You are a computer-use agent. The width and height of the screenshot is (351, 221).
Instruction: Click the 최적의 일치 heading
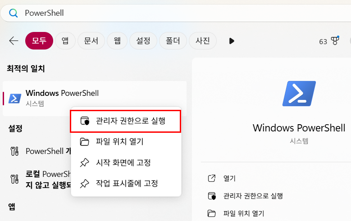point(26,68)
